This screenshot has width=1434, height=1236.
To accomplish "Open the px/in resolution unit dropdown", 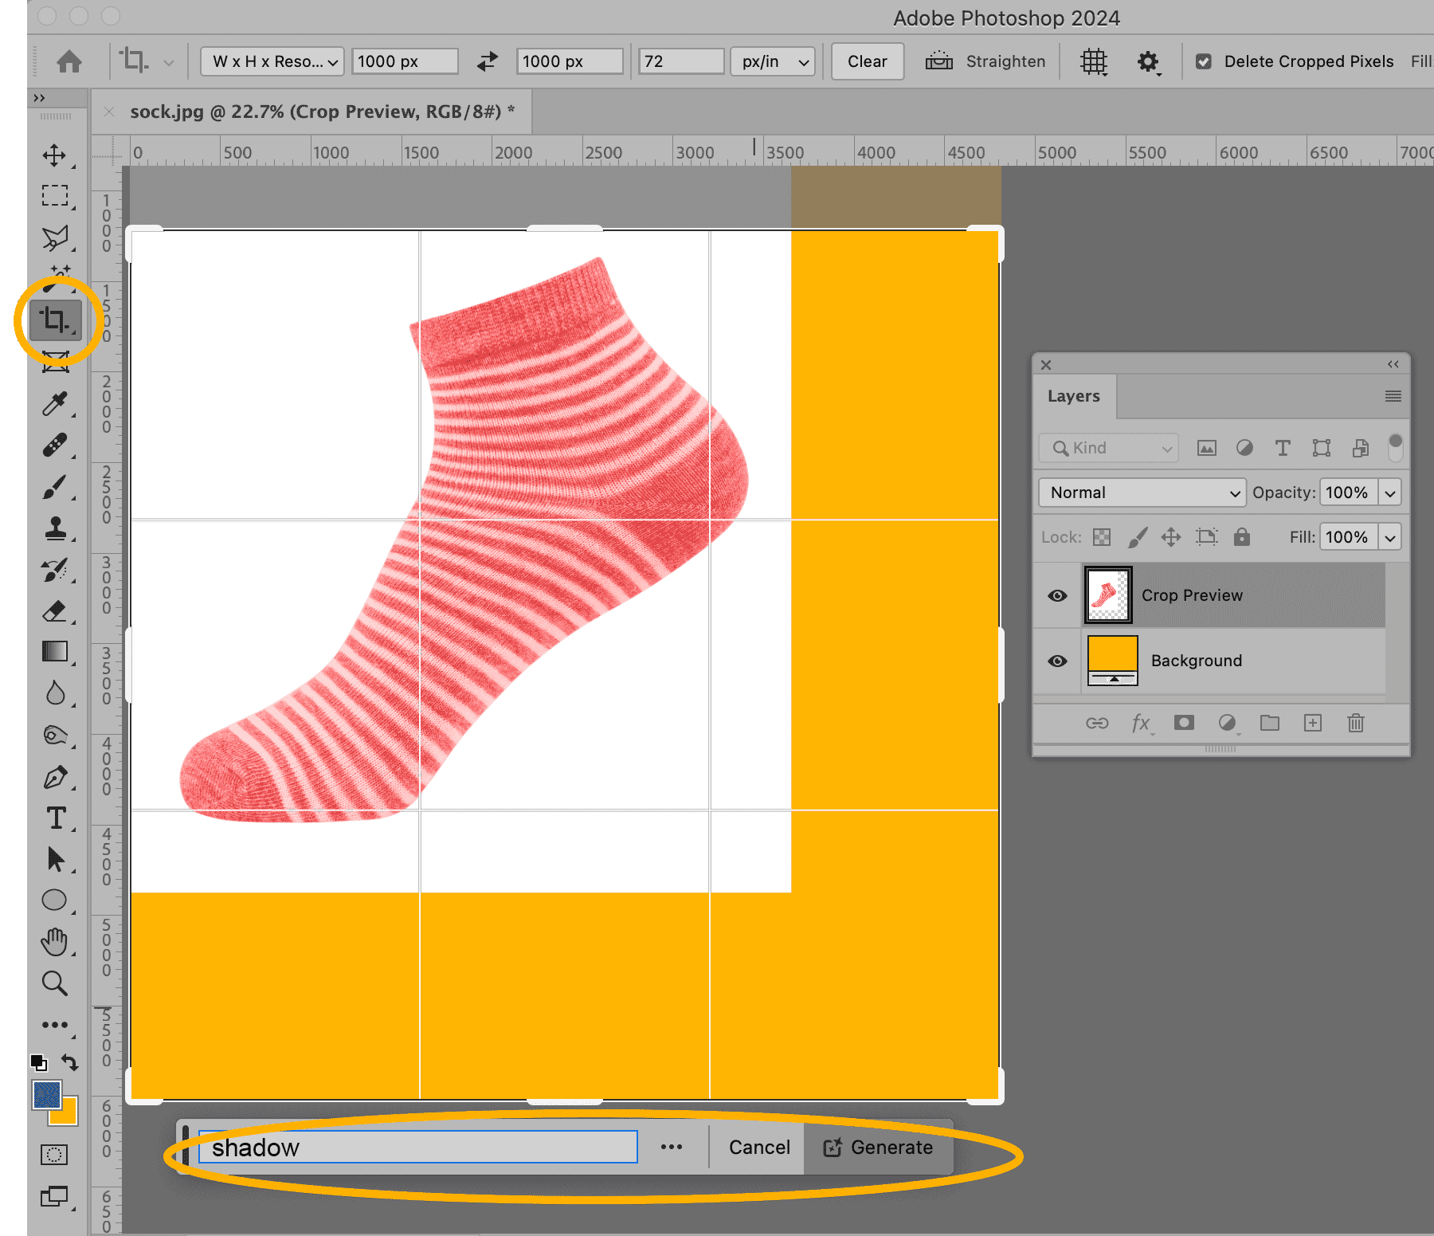I will tap(773, 61).
